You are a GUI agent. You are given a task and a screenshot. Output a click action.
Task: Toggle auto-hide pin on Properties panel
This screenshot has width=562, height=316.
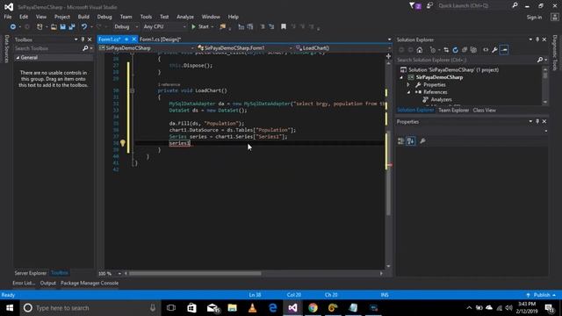537,122
